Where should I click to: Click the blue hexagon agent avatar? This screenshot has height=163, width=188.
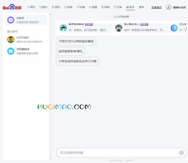coord(174,28)
